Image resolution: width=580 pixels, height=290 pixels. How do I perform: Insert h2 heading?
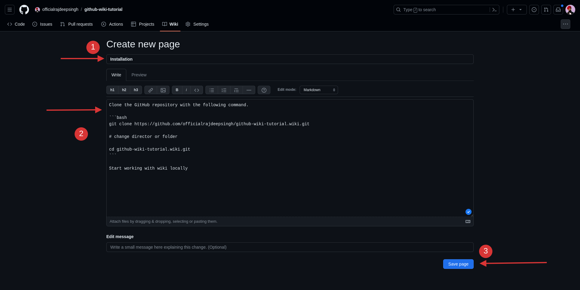[x=124, y=90]
